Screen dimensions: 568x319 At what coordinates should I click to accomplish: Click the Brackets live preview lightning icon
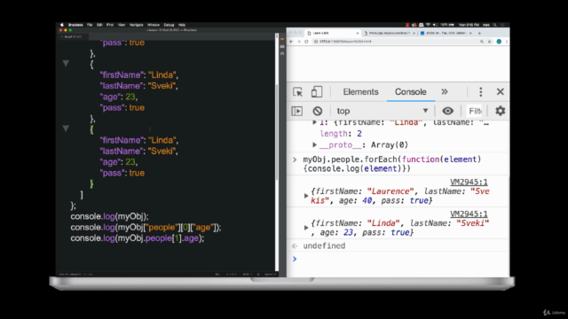pos(282,39)
